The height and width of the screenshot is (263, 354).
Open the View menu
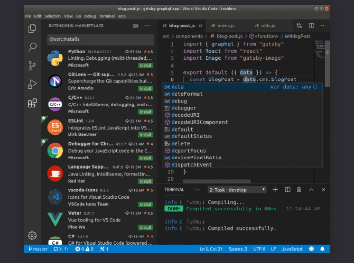pyautogui.click(x=68, y=16)
